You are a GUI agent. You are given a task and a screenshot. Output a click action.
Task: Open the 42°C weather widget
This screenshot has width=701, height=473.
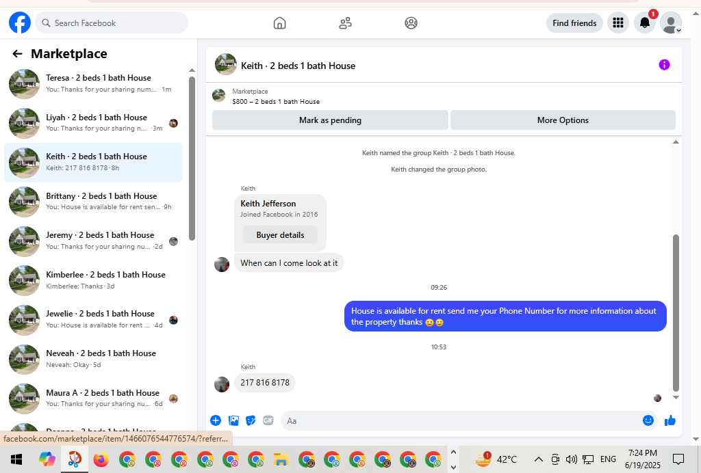[x=496, y=459]
